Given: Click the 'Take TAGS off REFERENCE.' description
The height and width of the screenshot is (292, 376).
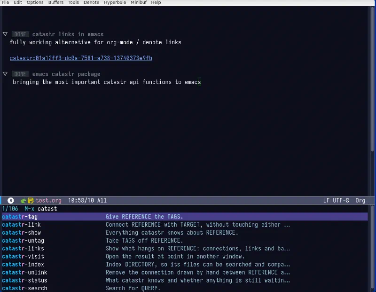Looking at the screenshot, I should click(144, 240).
